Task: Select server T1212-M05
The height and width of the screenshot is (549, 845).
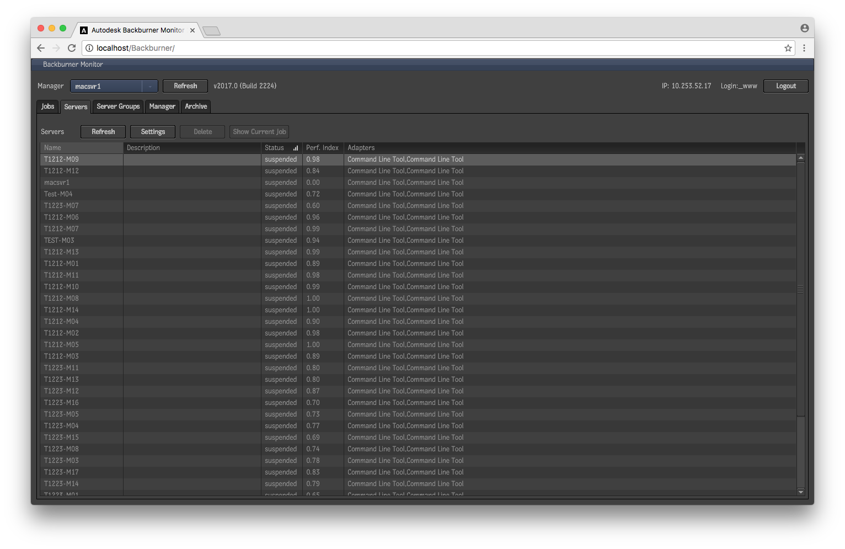Action: click(x=418, y=345)
